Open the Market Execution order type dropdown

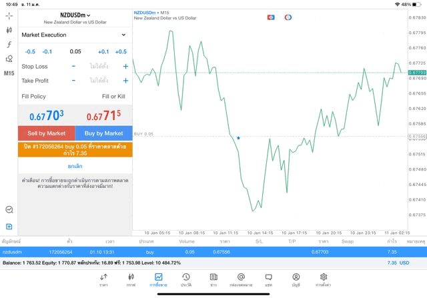[x=75, y=35]
